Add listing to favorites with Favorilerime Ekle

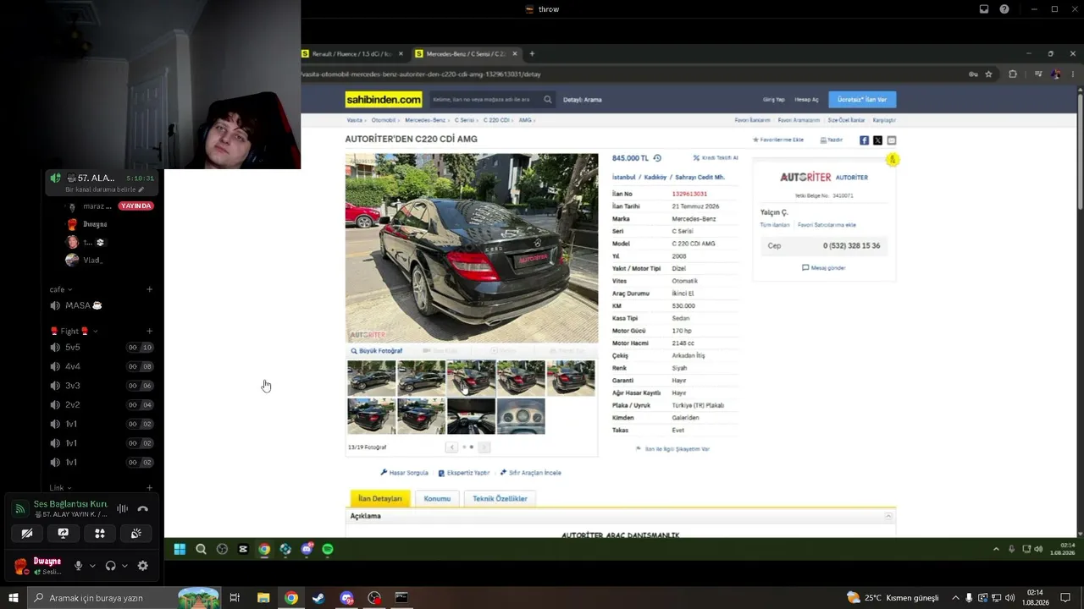(x=778, y=140)
